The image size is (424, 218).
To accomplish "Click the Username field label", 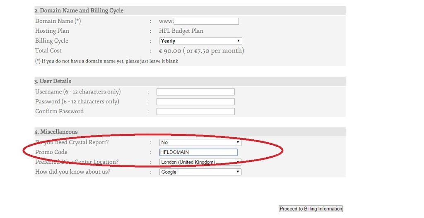I will (x=78, y=92).
